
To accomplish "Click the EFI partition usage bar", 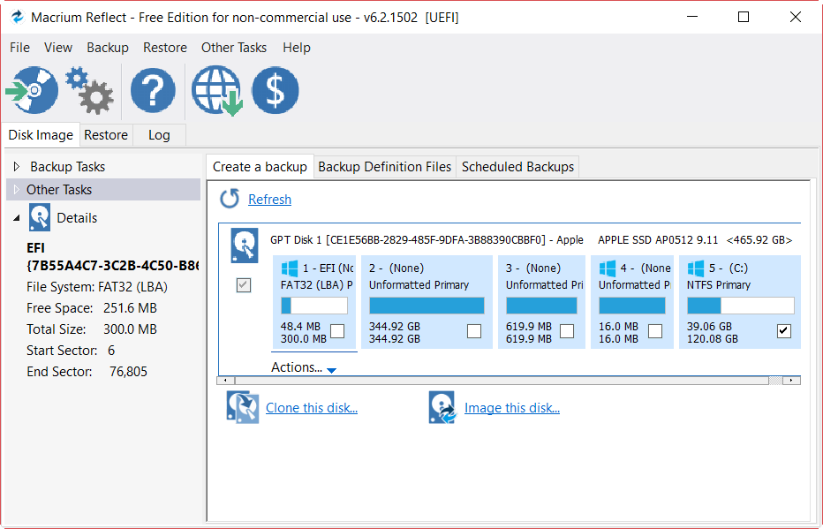I will point(314,306).
